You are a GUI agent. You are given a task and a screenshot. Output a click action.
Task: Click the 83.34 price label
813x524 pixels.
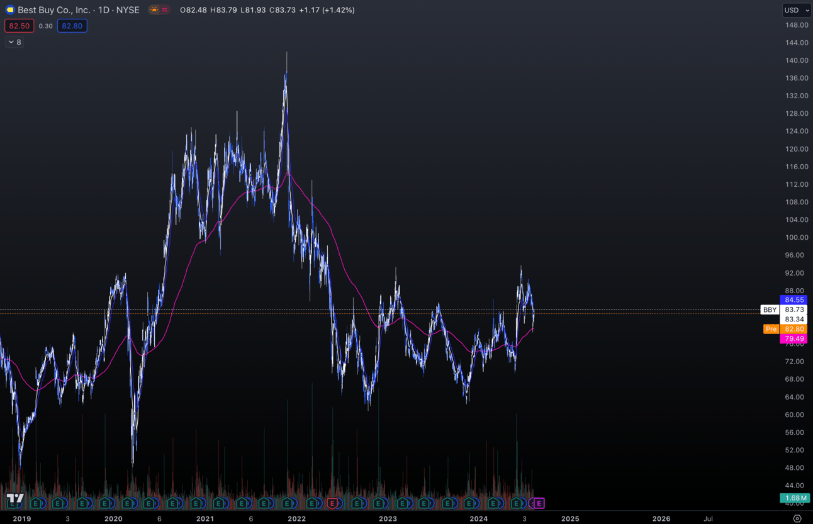794,319
